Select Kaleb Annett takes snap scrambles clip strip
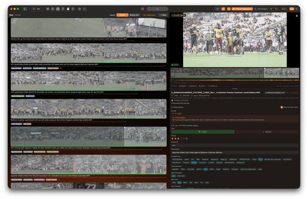Image resolution: width=308 pixels, height=199 pixels. 89,53
